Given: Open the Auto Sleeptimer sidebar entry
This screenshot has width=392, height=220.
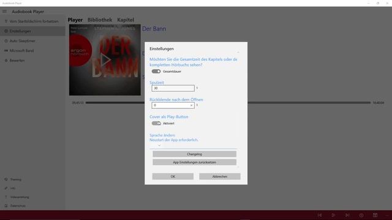Looking at the screenshot, I should [32, 41].
